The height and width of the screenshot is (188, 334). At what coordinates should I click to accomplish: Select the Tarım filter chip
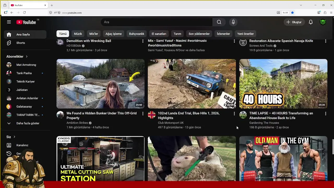coord(177,34)
